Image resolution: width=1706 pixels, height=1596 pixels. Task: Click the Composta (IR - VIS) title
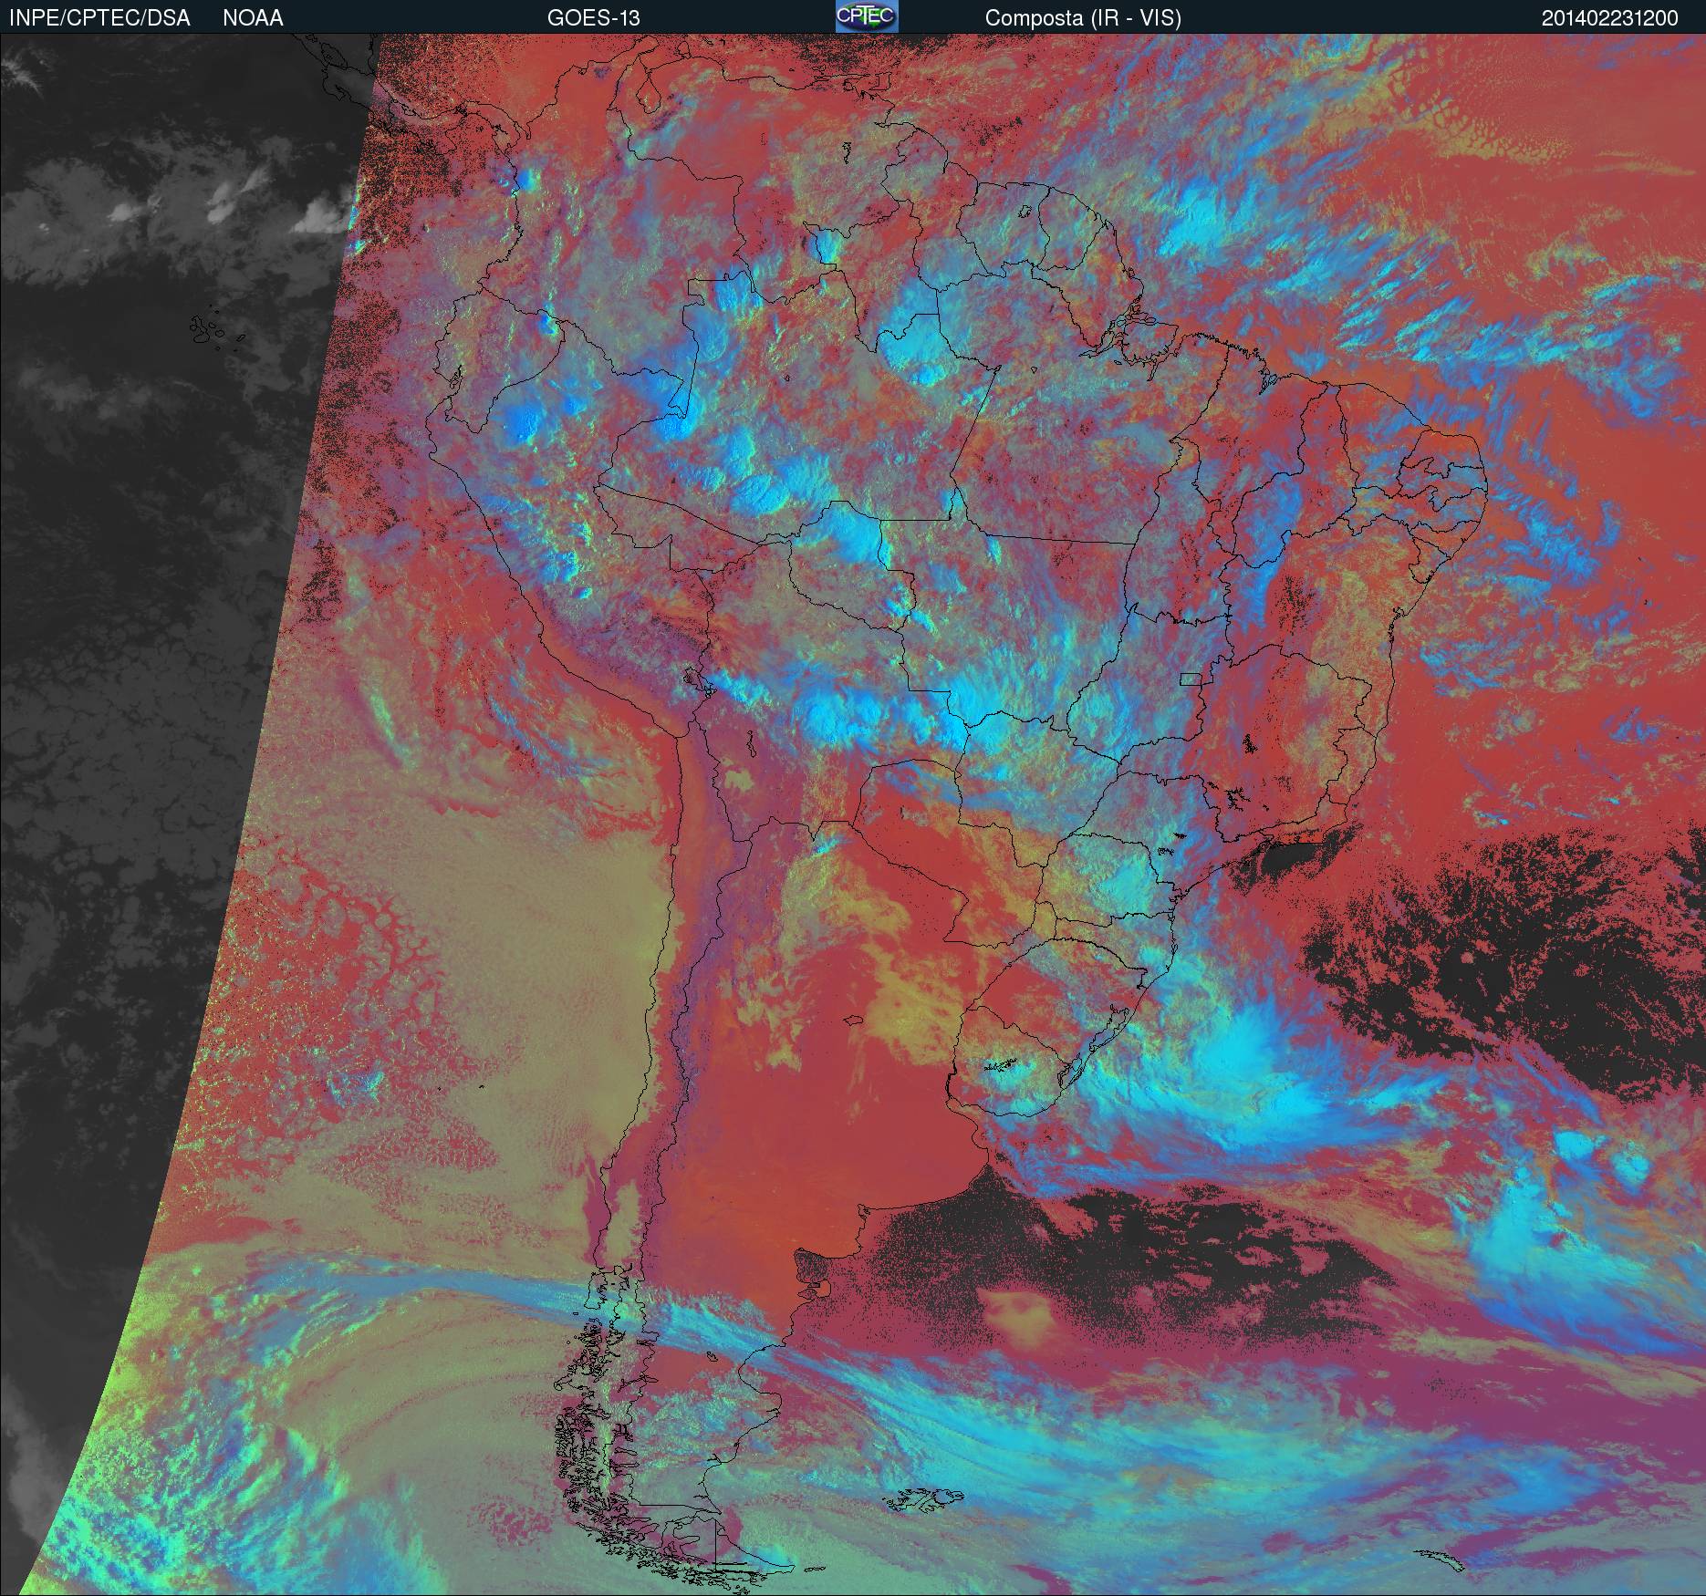point(1083,18)
